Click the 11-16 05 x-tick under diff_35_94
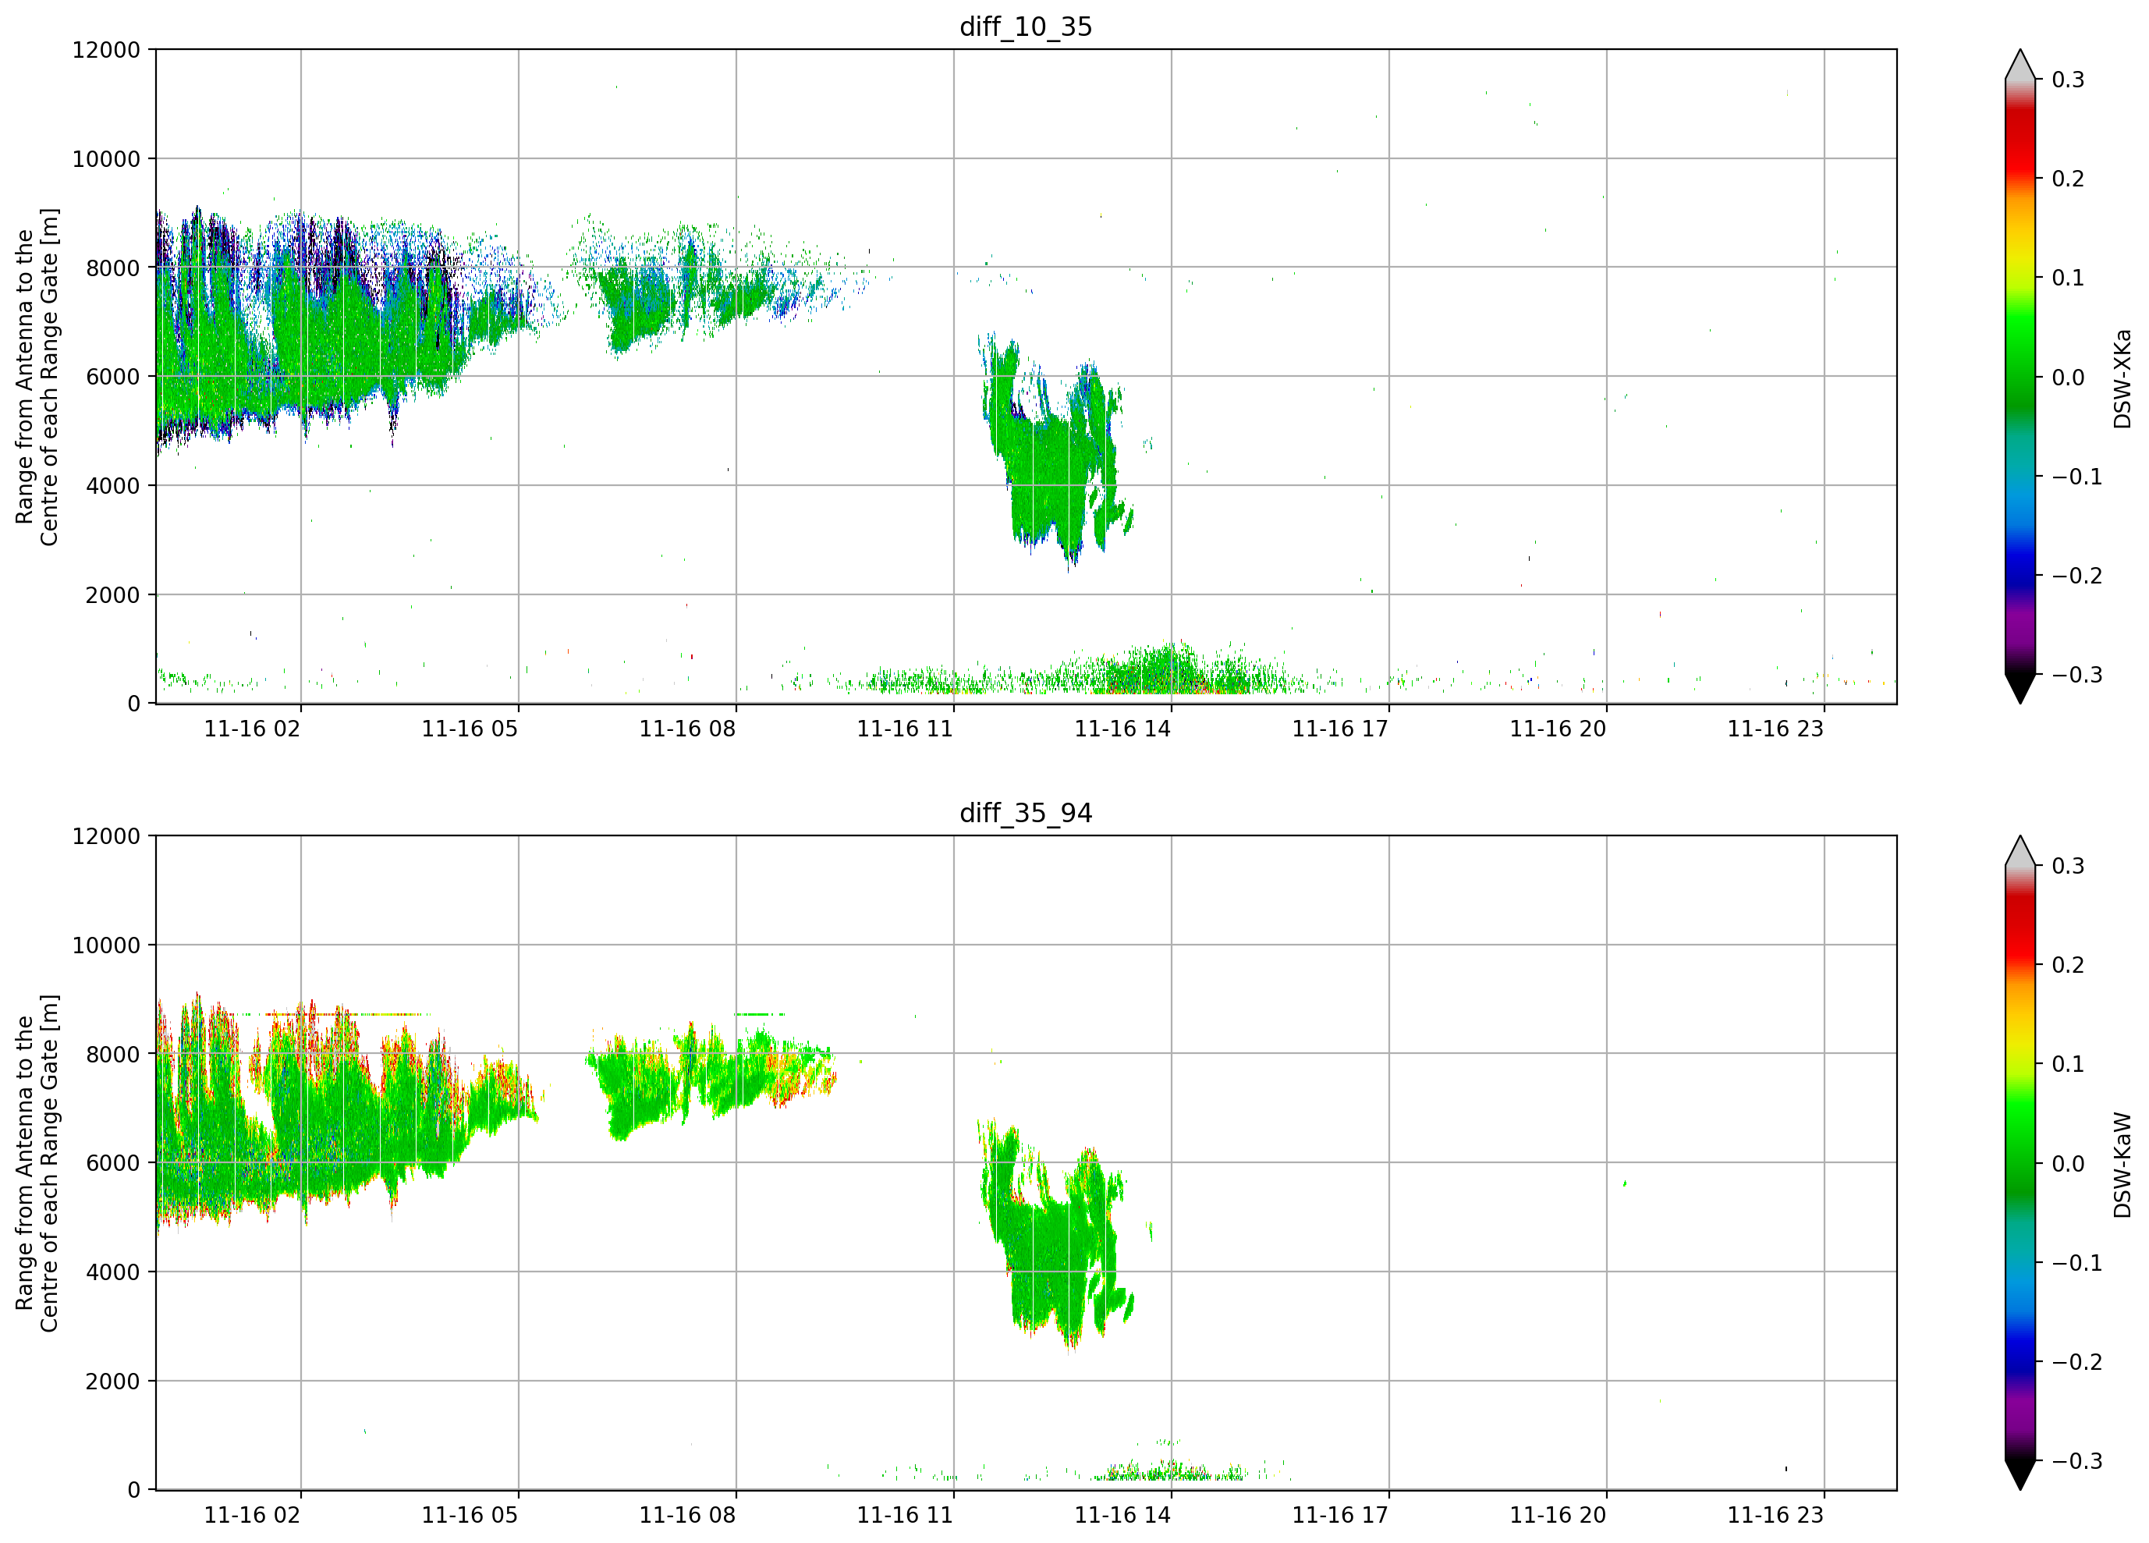Screen dimensions: 2149x1543 click(470, 1516)
